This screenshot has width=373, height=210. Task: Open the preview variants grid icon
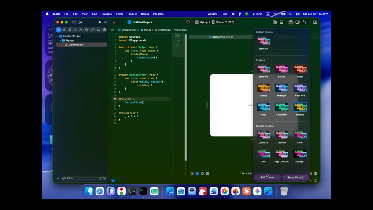208,174
